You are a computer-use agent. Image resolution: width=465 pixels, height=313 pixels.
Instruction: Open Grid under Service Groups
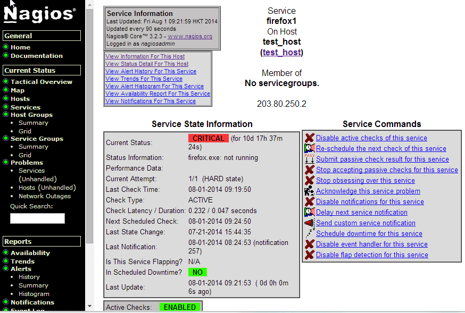25,155
